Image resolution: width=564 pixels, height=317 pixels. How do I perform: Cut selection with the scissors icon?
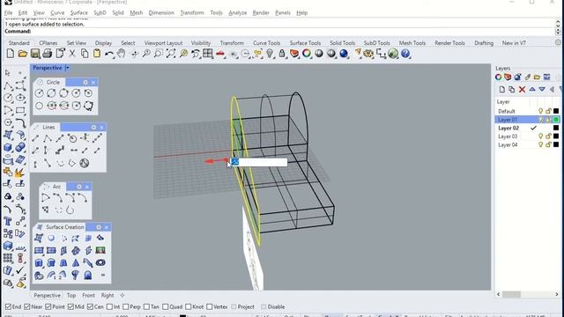click(x=72, y=54)
